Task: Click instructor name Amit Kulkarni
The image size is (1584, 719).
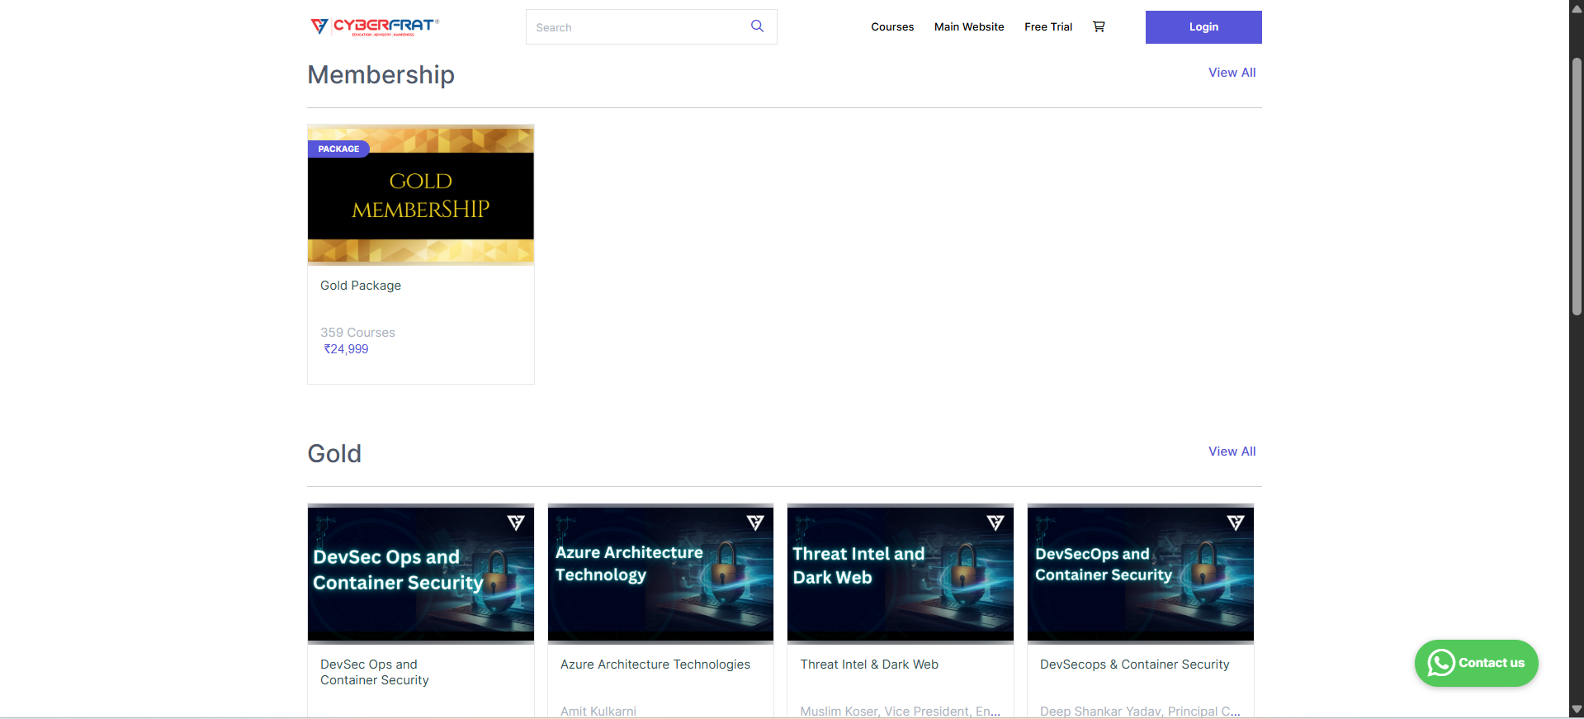Action: (x=598, y=711)
